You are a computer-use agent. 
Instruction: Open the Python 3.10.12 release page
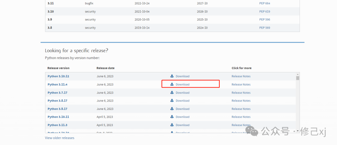click(58, 76)
